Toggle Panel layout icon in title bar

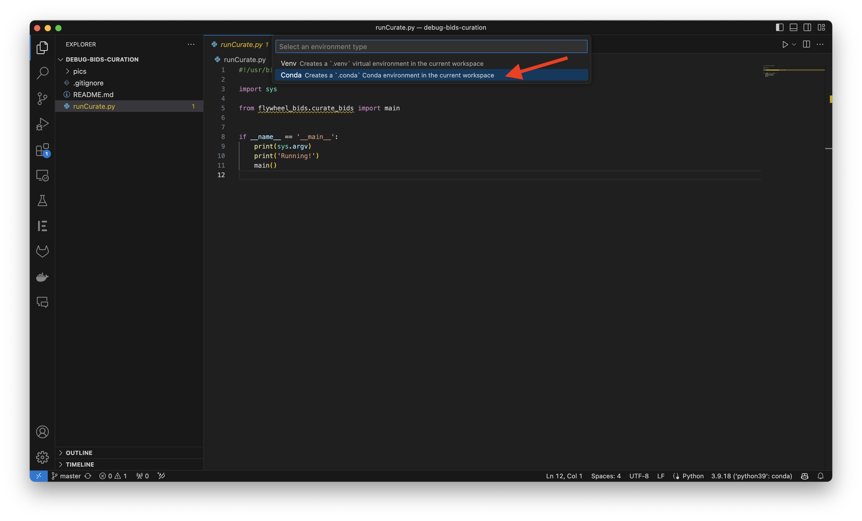794,27
